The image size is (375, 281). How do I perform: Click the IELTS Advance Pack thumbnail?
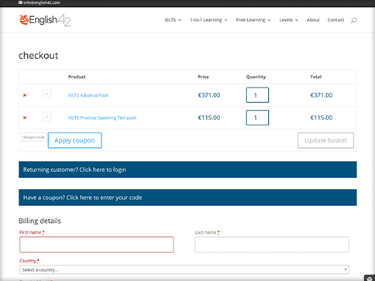coord(46,94)
